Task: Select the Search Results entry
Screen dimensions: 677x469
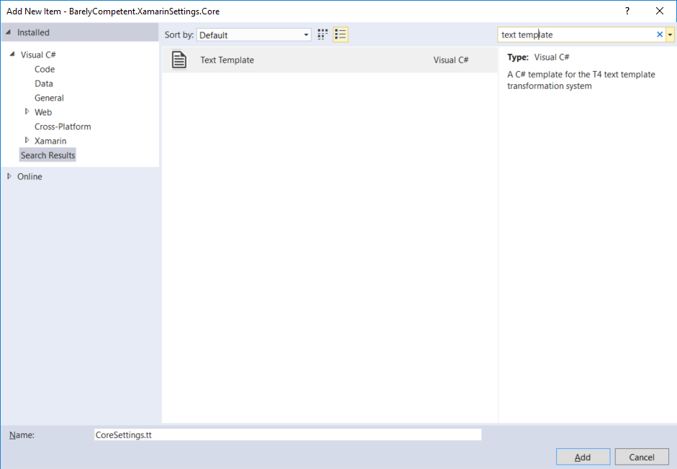Action: click(x=47, y=154)
